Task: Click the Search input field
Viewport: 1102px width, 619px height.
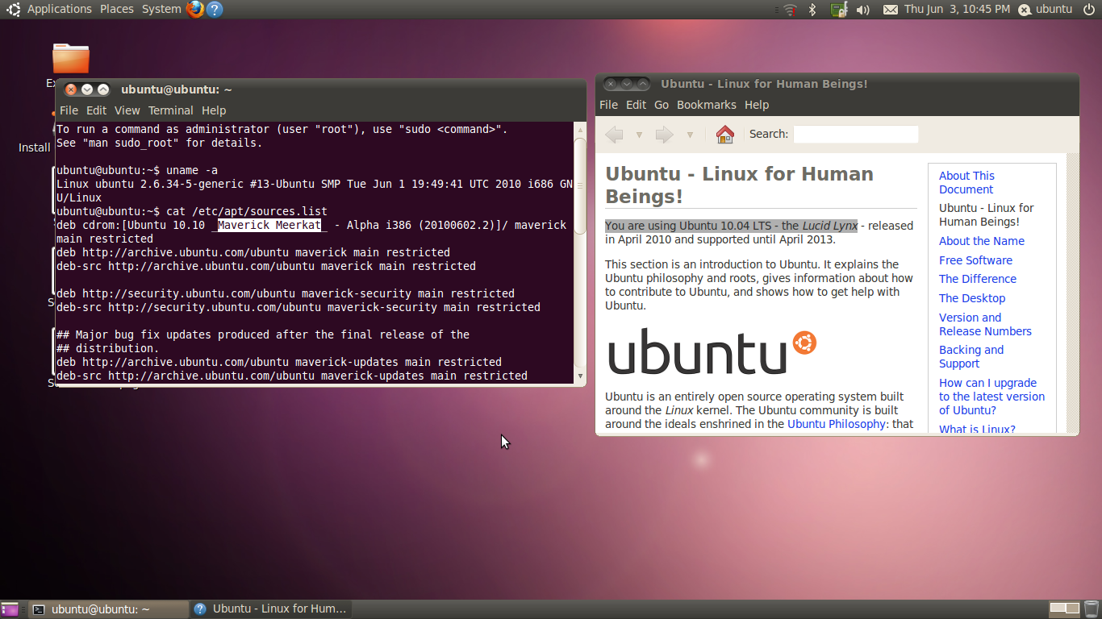Action: click(855, 134)
